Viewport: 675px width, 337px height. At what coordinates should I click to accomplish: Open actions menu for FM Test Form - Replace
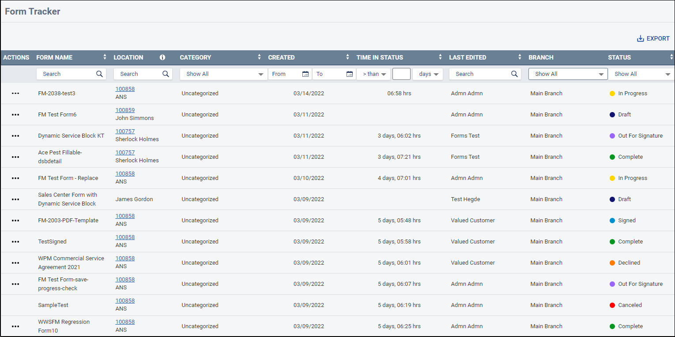15,178
